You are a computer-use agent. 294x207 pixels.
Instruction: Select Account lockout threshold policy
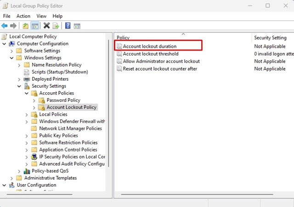click(x=150, y=54)
